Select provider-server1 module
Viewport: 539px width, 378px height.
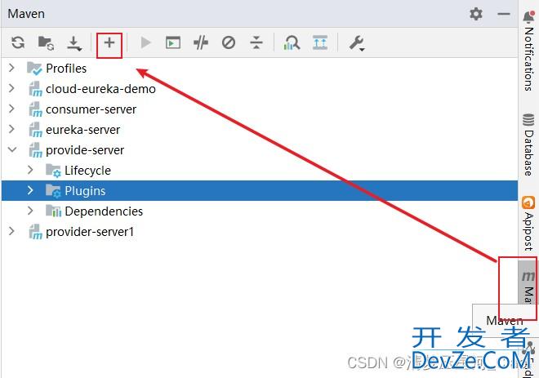90,232
